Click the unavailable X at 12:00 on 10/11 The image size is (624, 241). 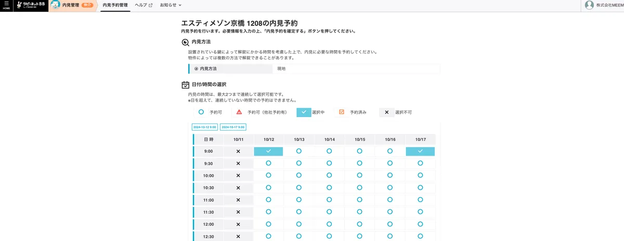pos(238,224)
